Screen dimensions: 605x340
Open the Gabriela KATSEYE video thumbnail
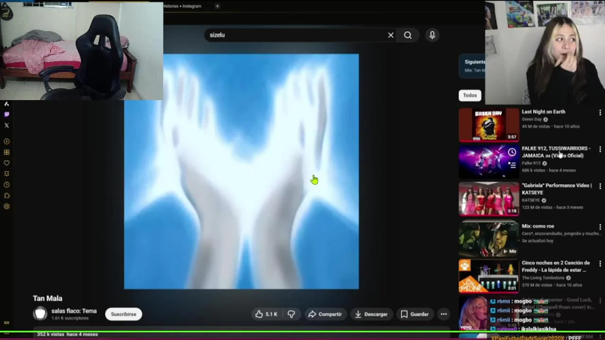click(x=489, y=199)
